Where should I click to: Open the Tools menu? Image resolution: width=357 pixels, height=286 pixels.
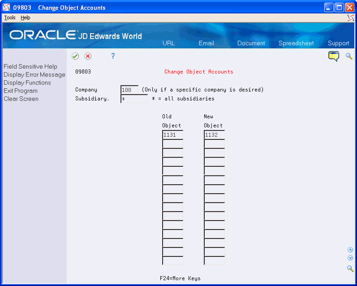coord(10,17)
